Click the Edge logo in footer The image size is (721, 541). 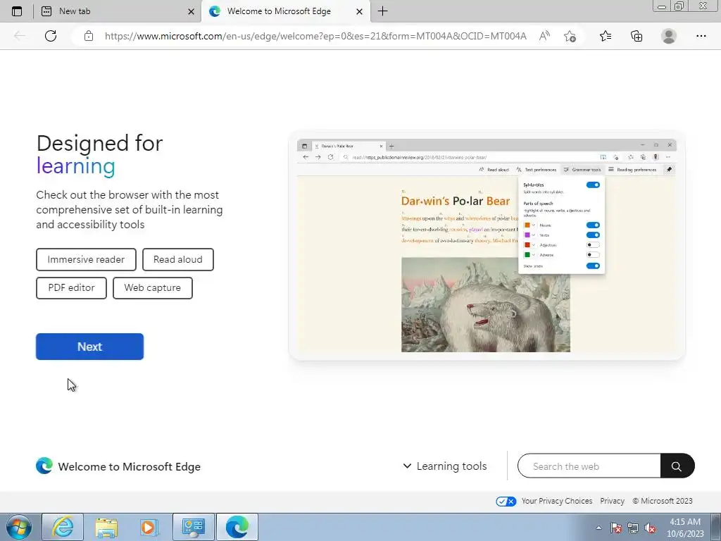pos(44,466)
